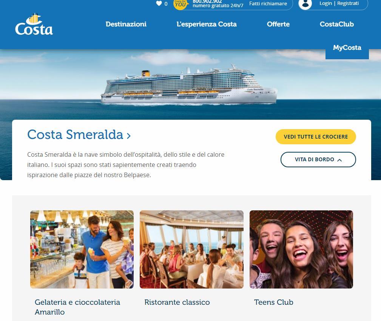Screen dimensions: 381x321
Task: Collapse the Vita di Bordo section
Action: tap(318, 159)
